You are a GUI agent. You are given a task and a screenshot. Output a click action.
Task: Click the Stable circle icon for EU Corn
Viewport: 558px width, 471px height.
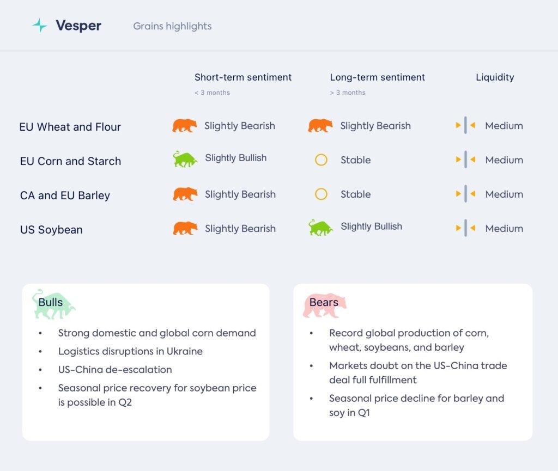coord(321,160)
